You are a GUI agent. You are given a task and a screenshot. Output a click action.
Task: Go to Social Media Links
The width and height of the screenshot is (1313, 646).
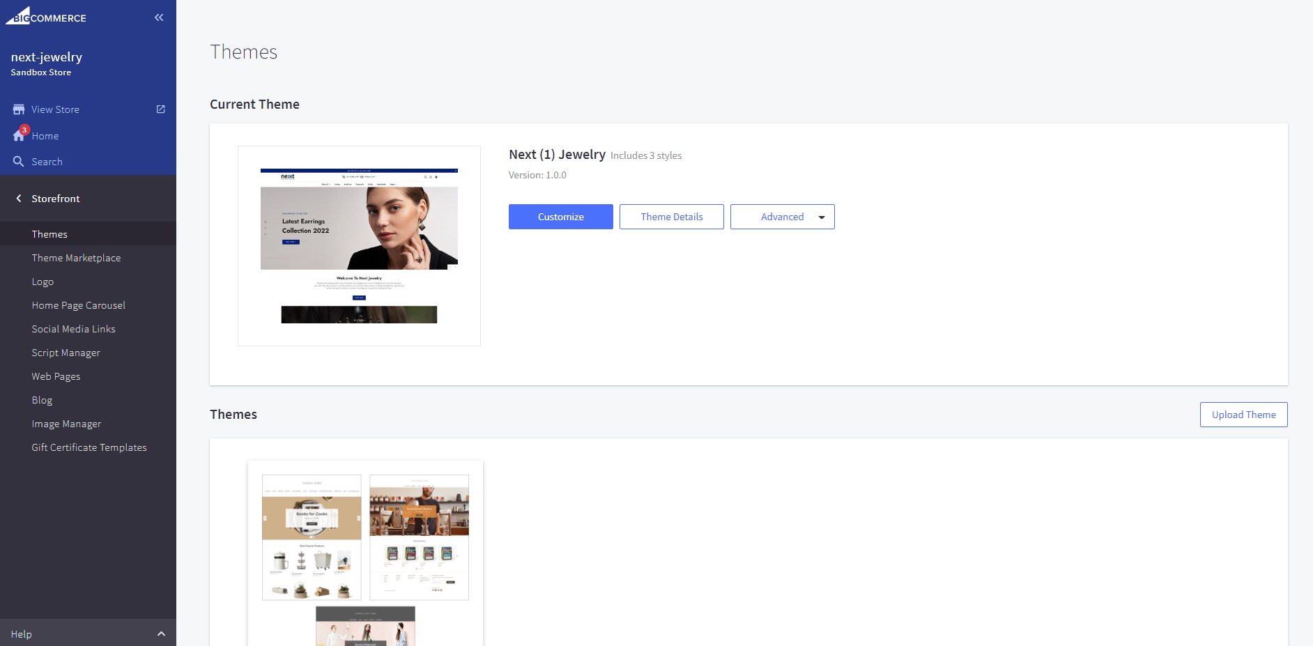click(x=73, y=329)
